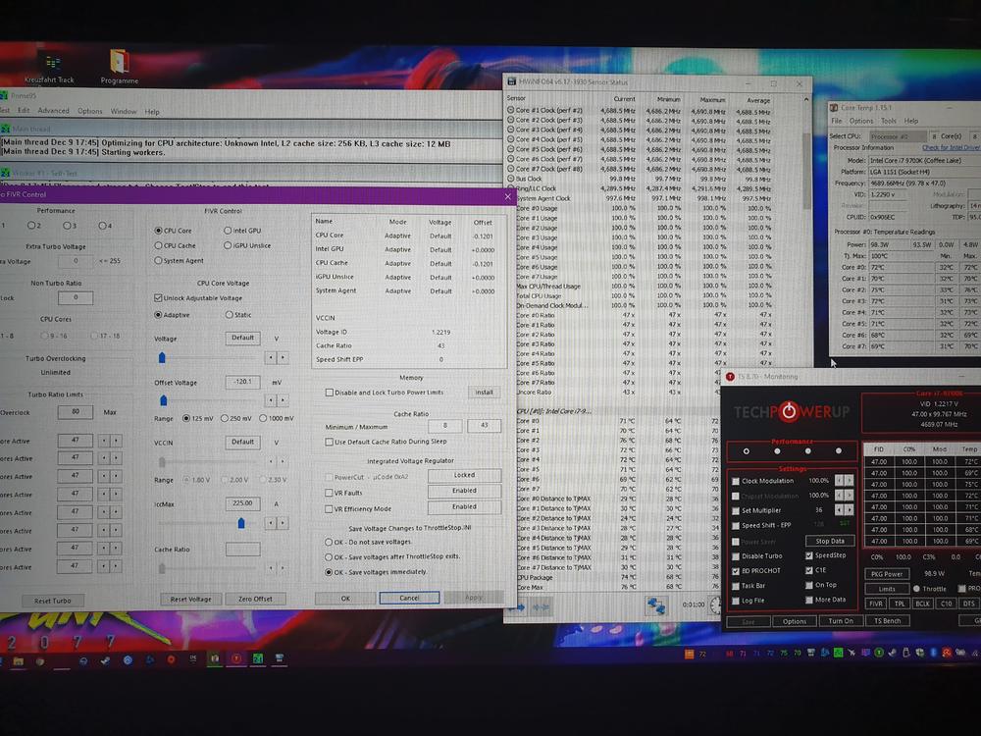Click HWiNFO left-right arrows expand icon

(539, 606)
